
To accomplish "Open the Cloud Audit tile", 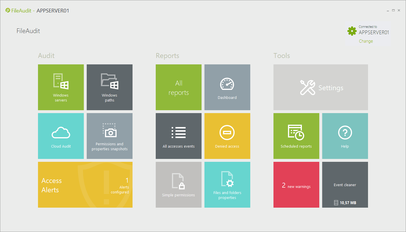I will [61, 136].
